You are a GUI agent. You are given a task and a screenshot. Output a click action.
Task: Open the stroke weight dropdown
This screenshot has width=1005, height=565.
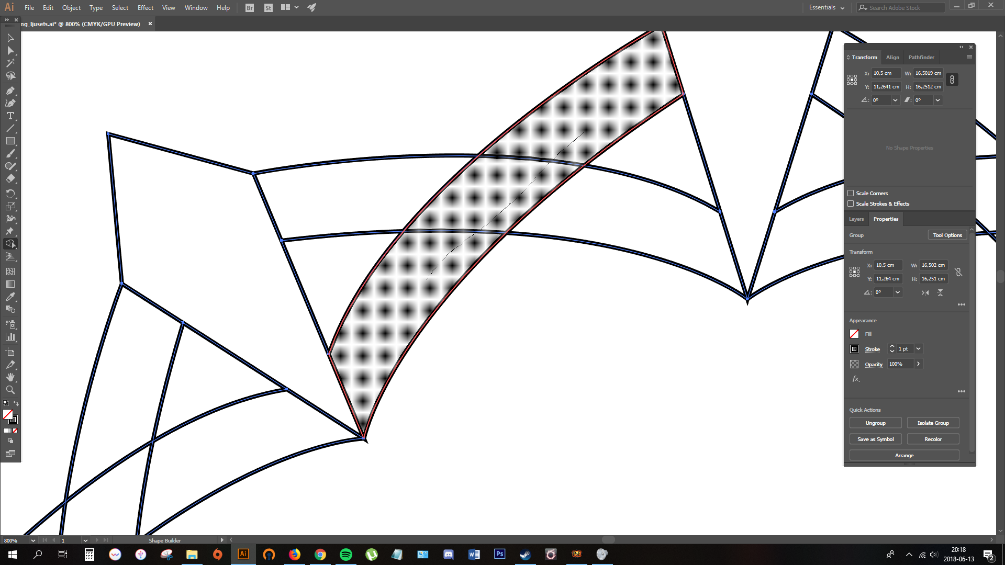click(x=918, y=349)
